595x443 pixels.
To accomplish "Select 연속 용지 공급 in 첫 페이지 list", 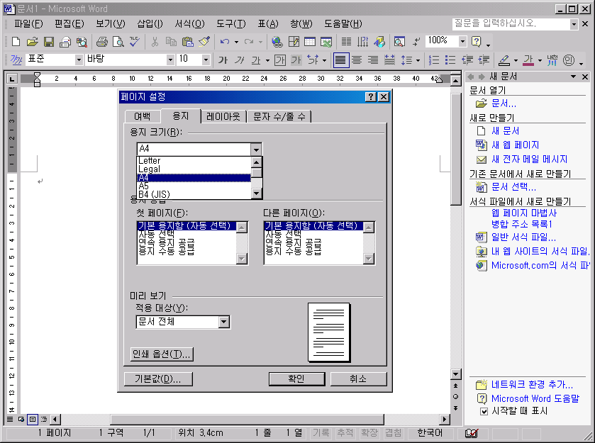I will click(x=186, y=242).
